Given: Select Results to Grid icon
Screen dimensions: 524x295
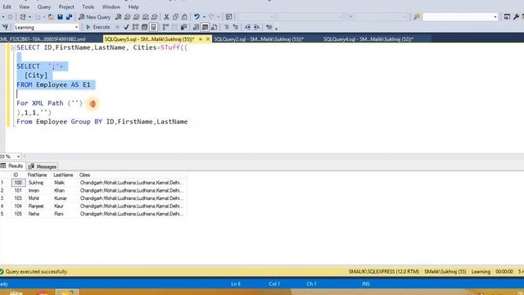Looking at the screenshot, I should click(x=206, y=27).
